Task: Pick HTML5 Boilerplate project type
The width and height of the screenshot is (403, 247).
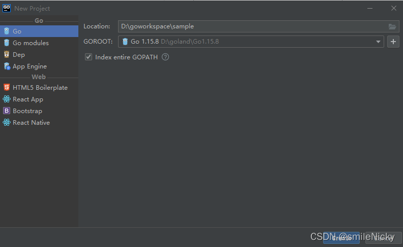Action: click(x=39, y=87)
